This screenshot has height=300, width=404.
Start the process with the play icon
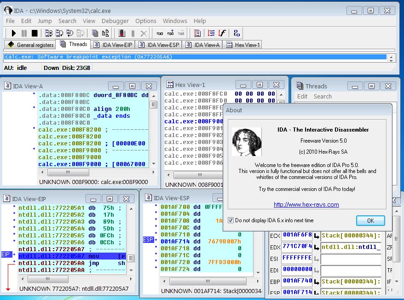[14, 33]
